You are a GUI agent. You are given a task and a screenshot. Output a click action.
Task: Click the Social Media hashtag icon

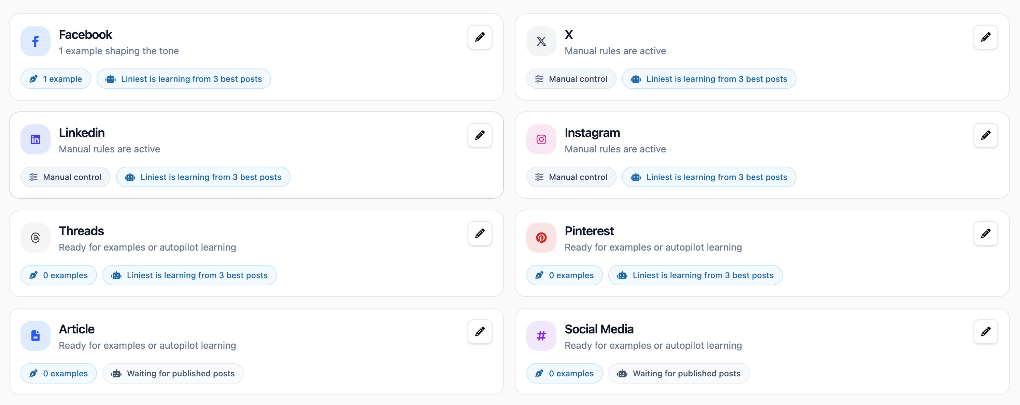[541, 336]
